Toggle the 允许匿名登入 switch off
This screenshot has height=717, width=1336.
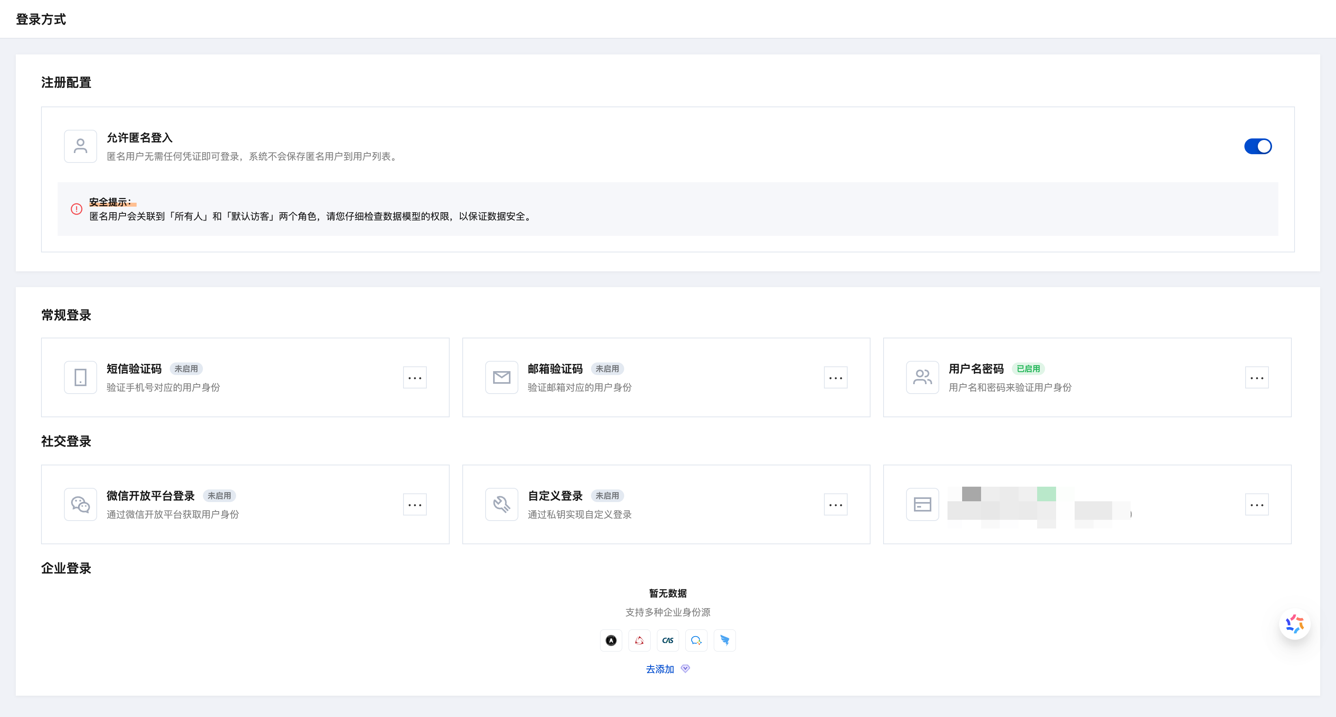point(1258,147)
